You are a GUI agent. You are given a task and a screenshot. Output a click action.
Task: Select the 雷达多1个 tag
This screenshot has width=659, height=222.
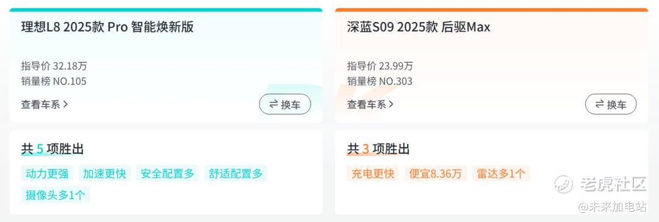click(501, 173)
